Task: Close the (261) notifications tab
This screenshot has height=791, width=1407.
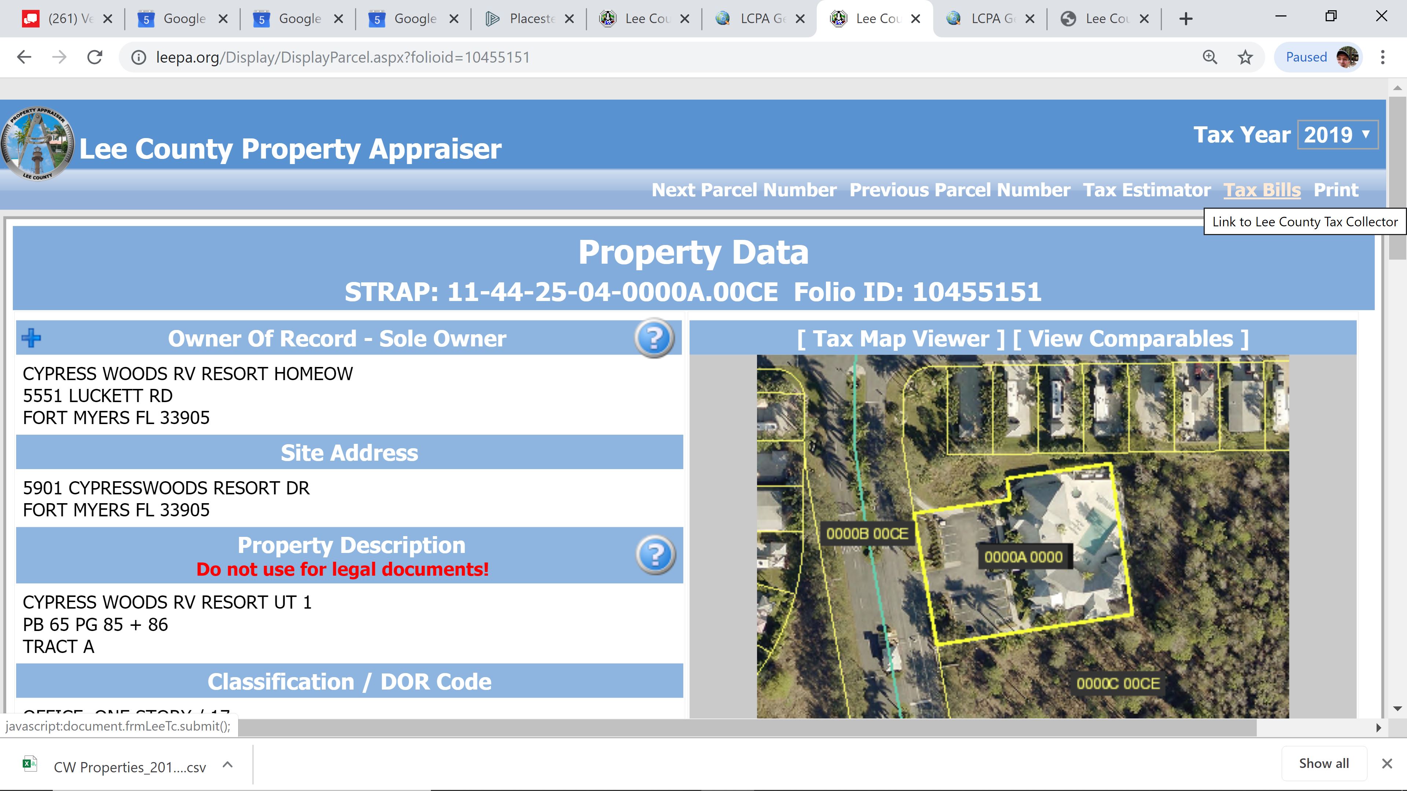Action: coord(108,19)
